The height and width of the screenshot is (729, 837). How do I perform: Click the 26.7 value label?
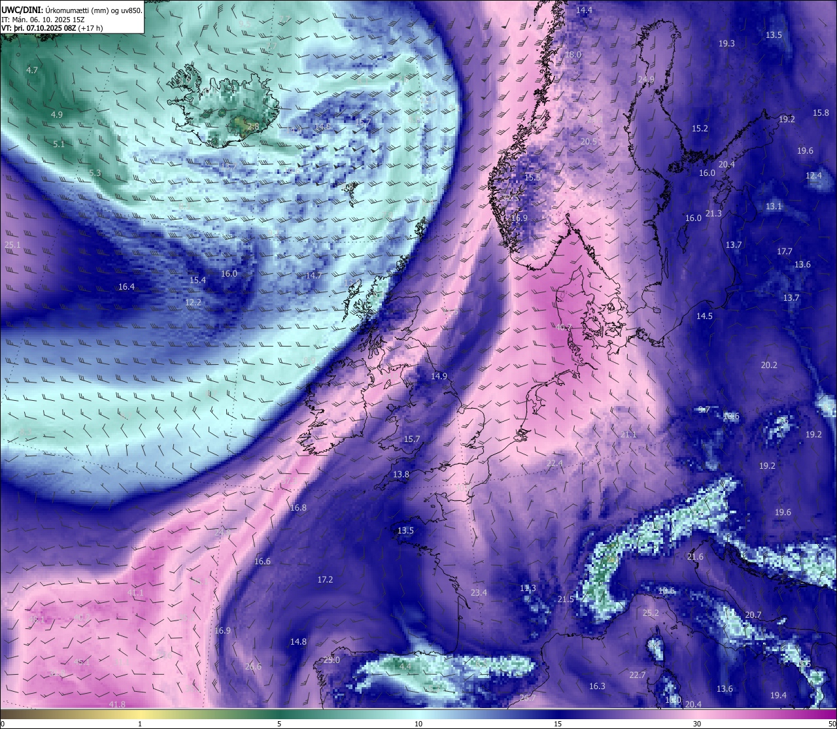pos(527,698)
